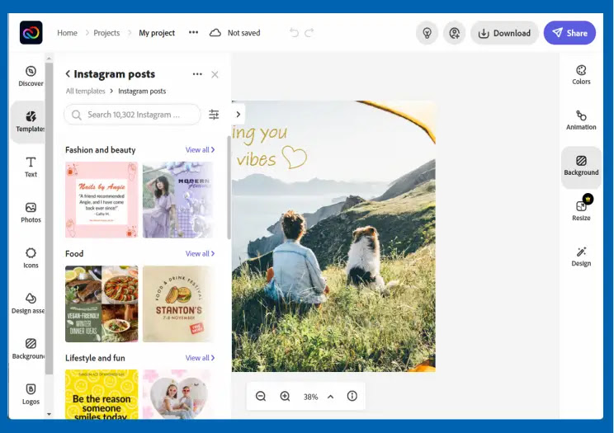
Task: Open the Discover panel
Action: (31, 77)
